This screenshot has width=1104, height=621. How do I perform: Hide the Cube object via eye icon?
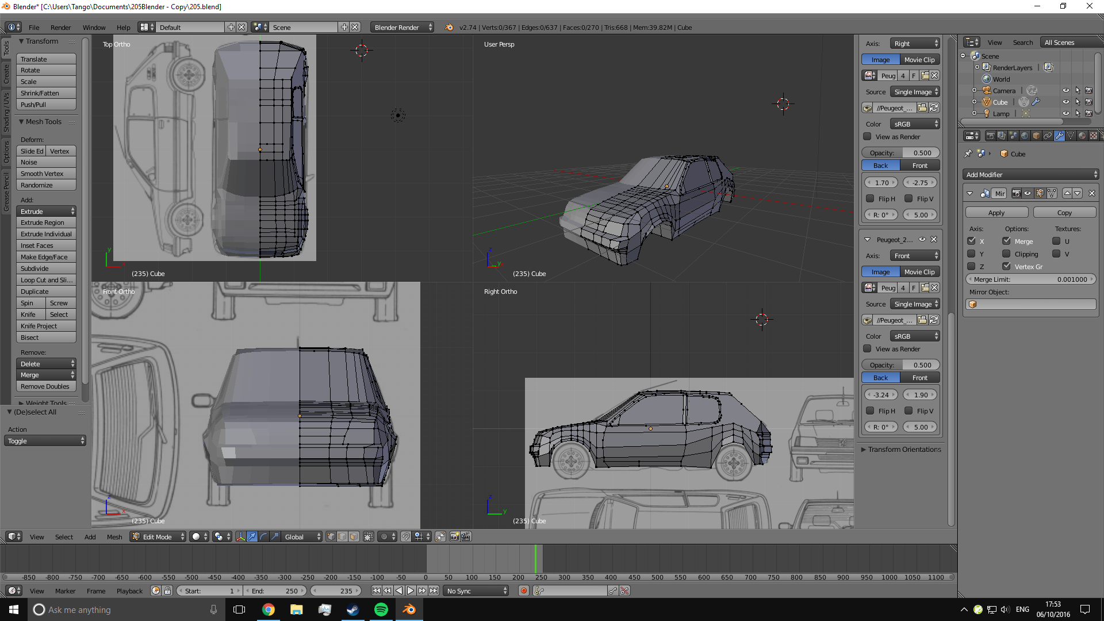coord(1065,102)
